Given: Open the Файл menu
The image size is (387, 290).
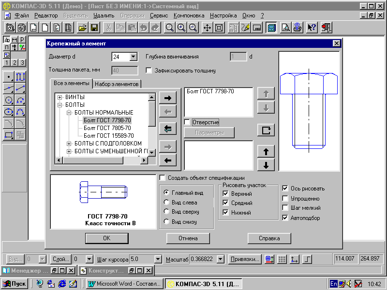Looking at the screenshot, I should tap(22, 15).
